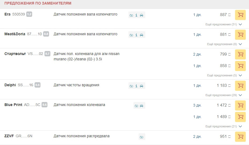Expand Ещё предложения (29) for Delphi
Screen dimensions: 249x145
pos(224,95)
